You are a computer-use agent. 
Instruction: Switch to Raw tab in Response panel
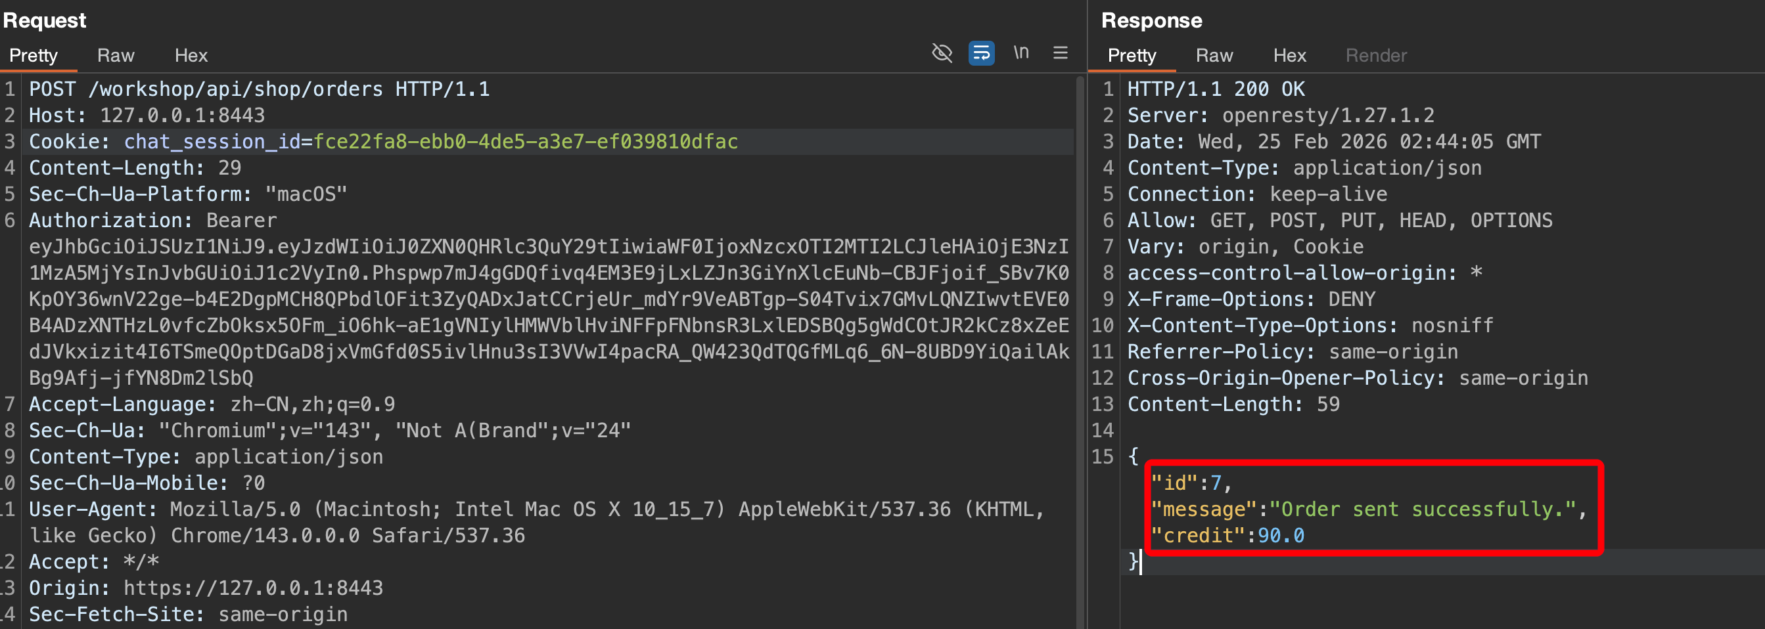(x=1214, y=55)
